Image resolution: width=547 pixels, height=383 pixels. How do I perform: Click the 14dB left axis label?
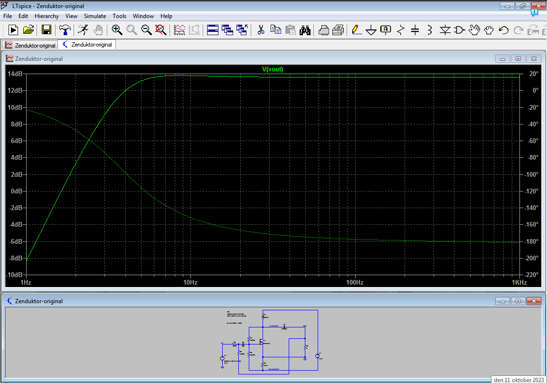[x=15, y=74]
